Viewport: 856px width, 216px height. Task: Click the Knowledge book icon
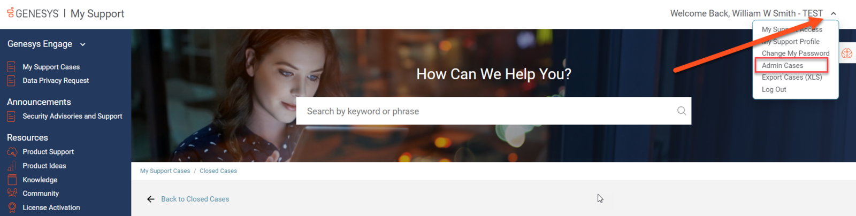click(x=12, y=180)
